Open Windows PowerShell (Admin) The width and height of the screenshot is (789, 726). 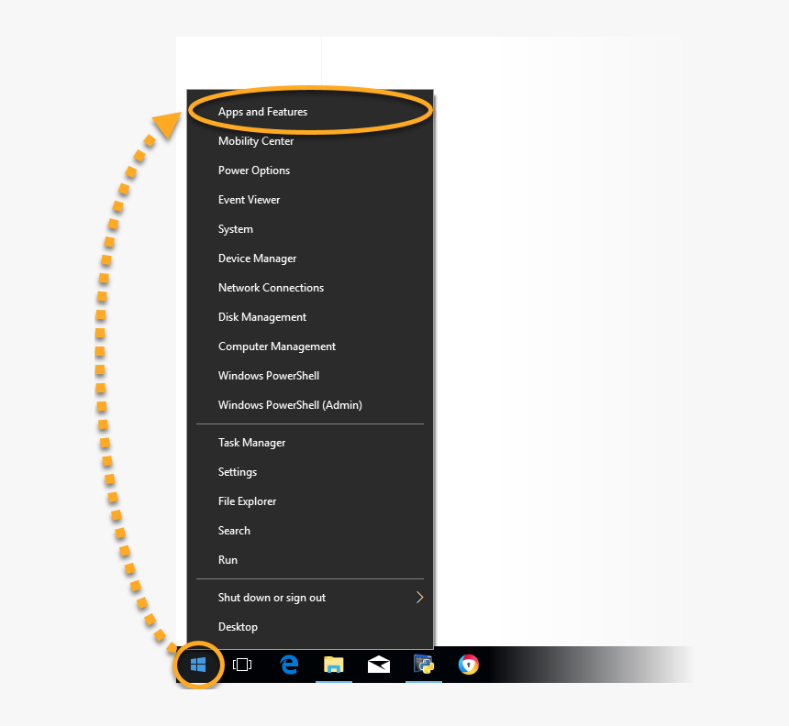coord(290,404)
